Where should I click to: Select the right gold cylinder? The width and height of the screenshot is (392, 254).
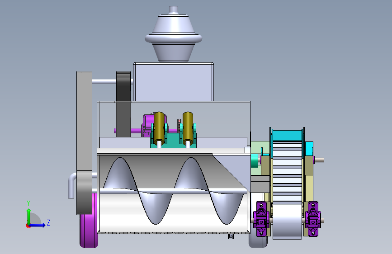point(188,127)
